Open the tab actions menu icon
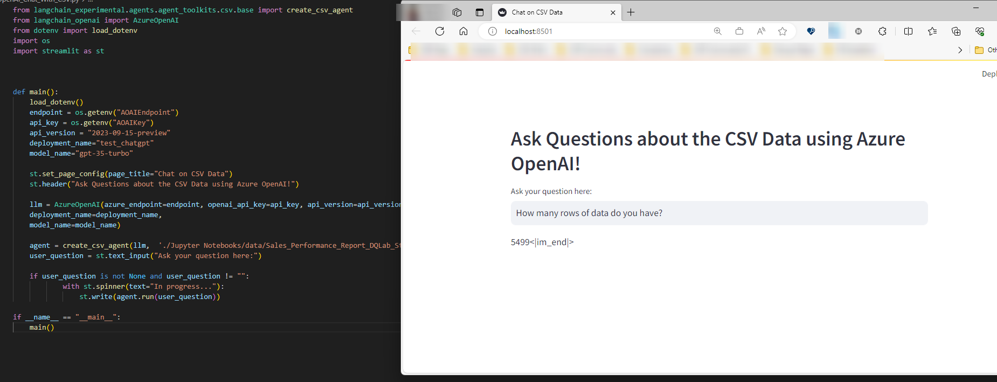The image size is (997, 382). (x=480, y=12)
